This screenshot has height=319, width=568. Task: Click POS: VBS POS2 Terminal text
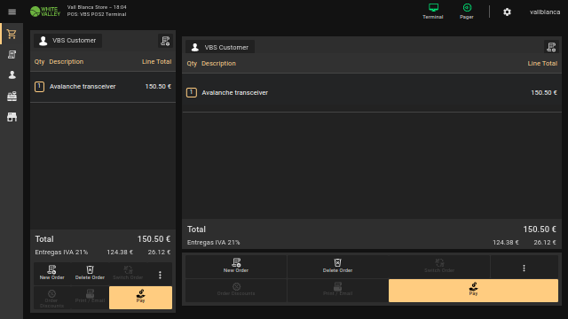(x=97, y=14)
